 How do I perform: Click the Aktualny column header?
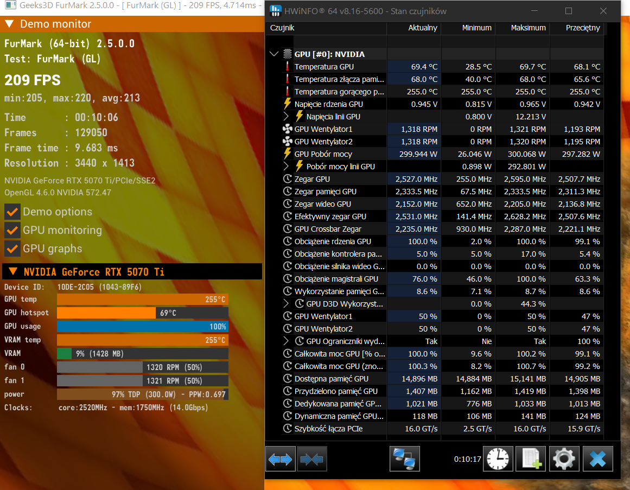[414, 28]
